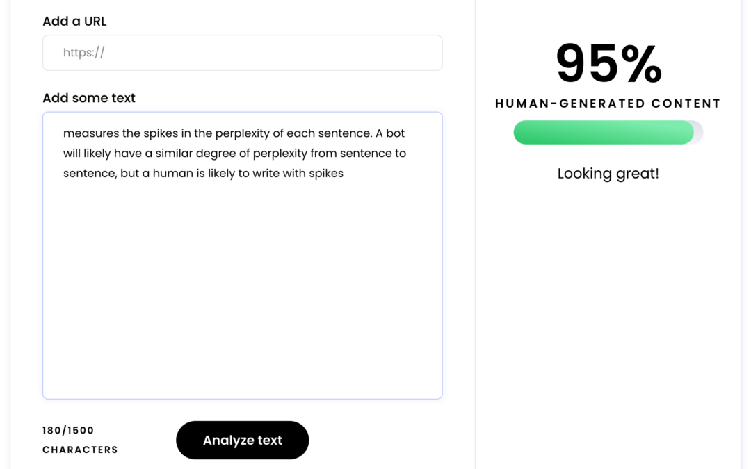751x469 pixels.
Task: Click "sentence," at the start of the third line
Action: [x=90, y=174]
